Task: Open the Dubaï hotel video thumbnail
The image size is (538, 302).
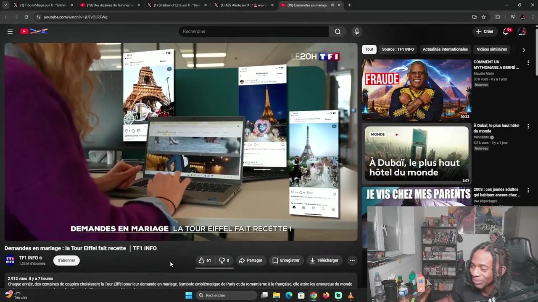Action: (417, 154)
